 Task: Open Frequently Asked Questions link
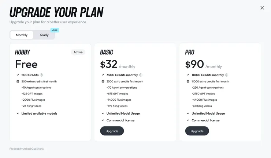26,149
